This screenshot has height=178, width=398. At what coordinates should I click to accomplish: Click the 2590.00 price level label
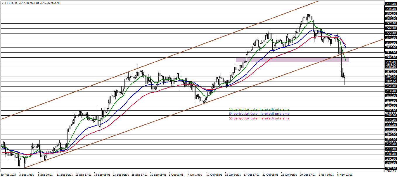(x=391, y=110)
